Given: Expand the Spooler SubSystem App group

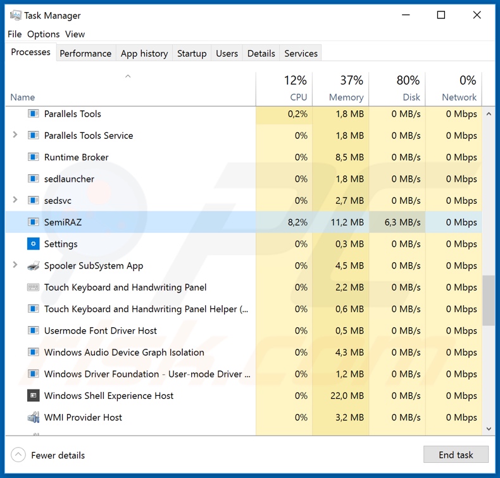Looking at the screenshot, I should pos(15,265).
